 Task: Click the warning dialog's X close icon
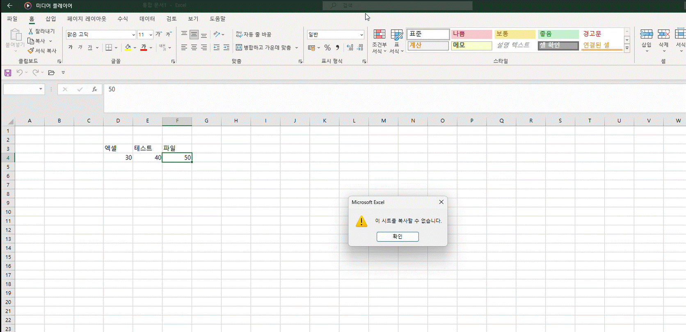[441, 202]
